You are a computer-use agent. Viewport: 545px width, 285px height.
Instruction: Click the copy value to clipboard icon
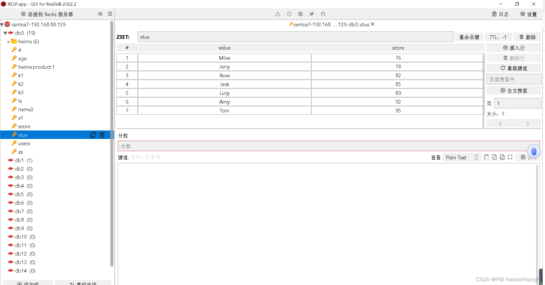click(x=486, y=157)
